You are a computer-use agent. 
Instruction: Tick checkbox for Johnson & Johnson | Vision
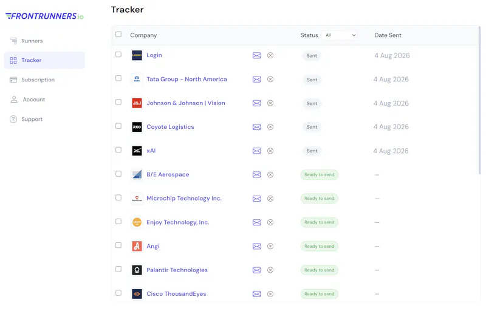[118, 102]
